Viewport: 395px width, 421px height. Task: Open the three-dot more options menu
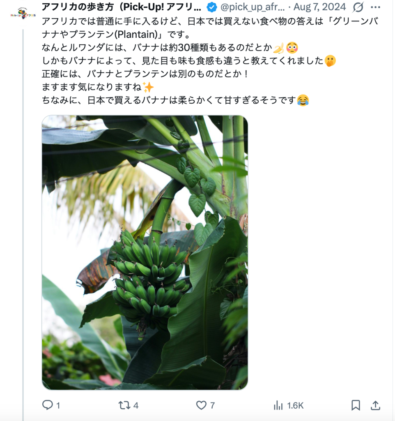375,7
